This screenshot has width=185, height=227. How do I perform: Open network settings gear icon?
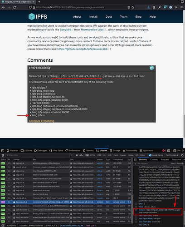182,155
